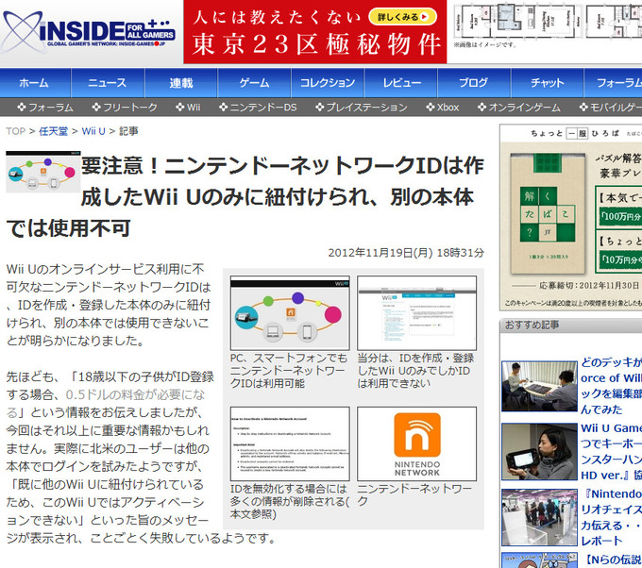642x568 pixels.
Task: Click the 10万円分 green prize button
Action: (x=620, y=259)
